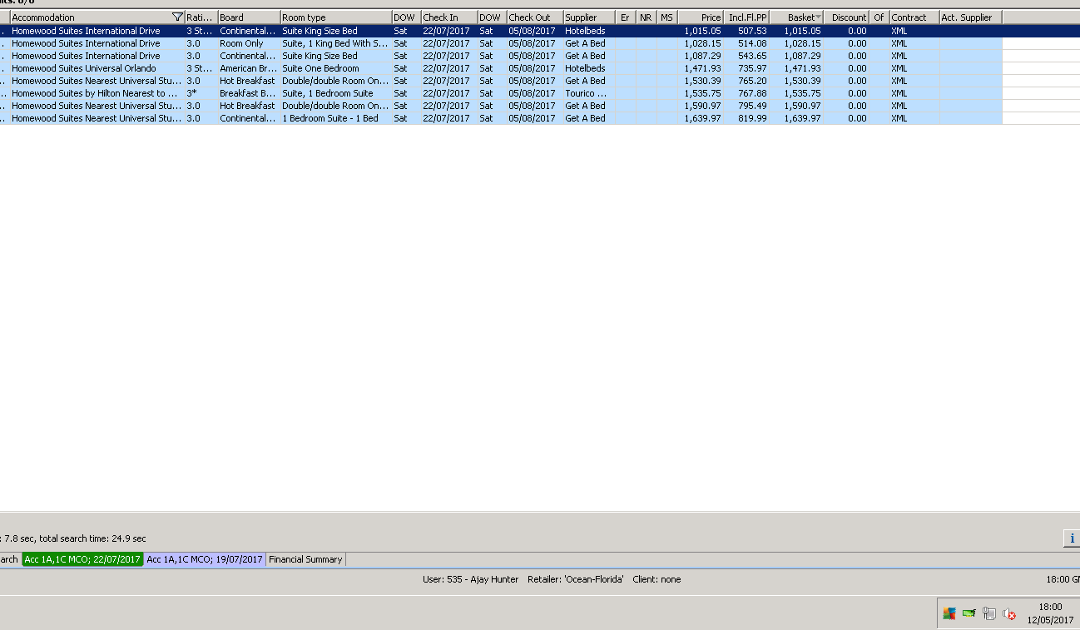Open the filter icon on Accommodation column
This screenshot has width=1080, height=630.
click(176, 17)
